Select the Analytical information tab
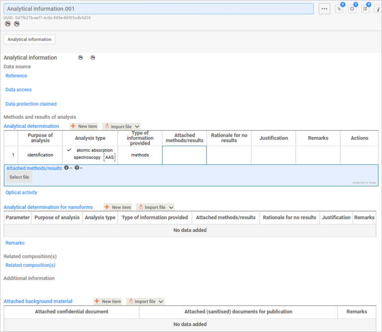Viewport: 382px width, 332px height. pos(29,39)
